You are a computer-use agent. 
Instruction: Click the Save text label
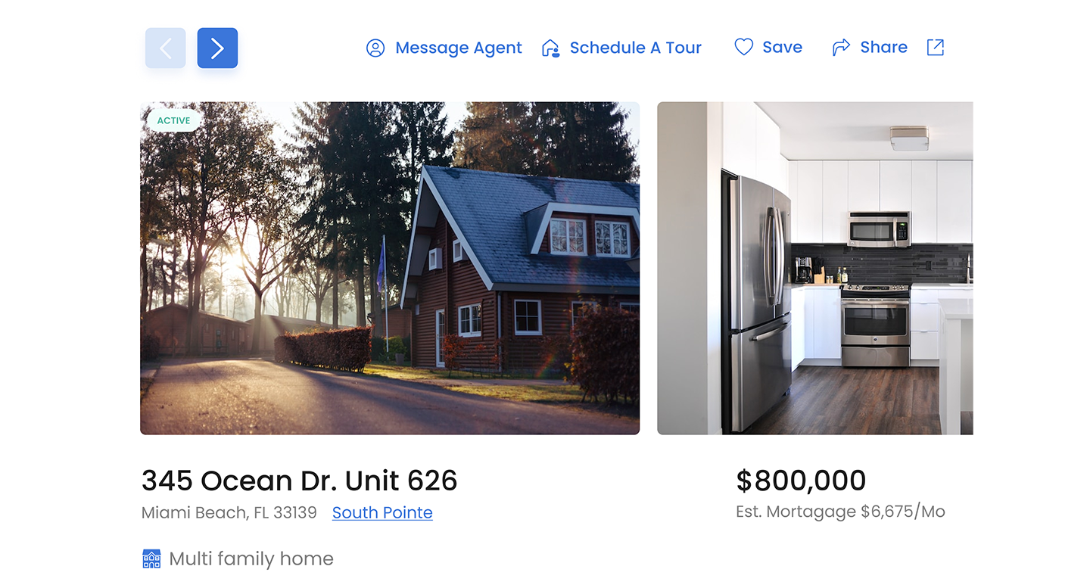pyautogui.click(x=782, y=47)
